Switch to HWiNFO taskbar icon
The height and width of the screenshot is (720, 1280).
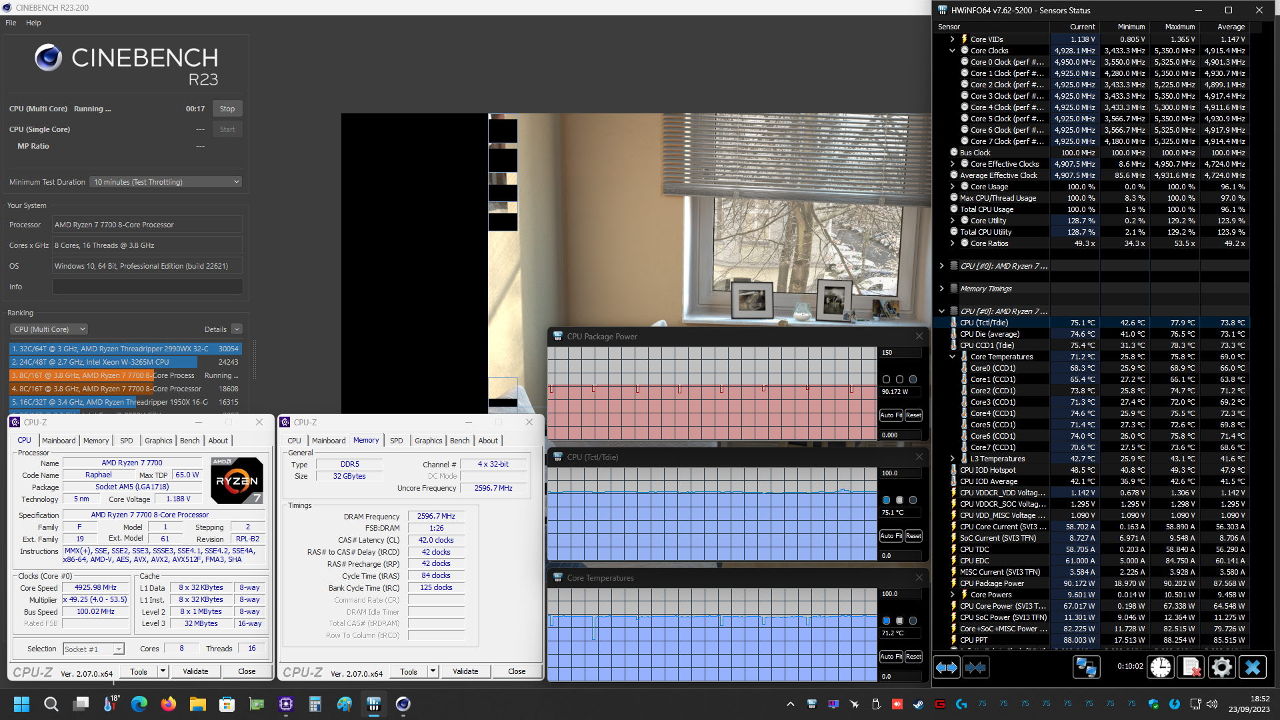point(374,704)
